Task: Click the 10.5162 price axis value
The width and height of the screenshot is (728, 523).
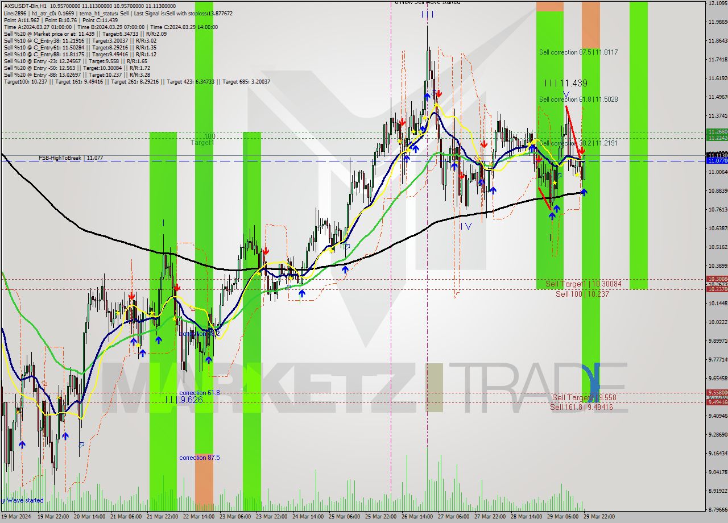Action: click(718, 247)
